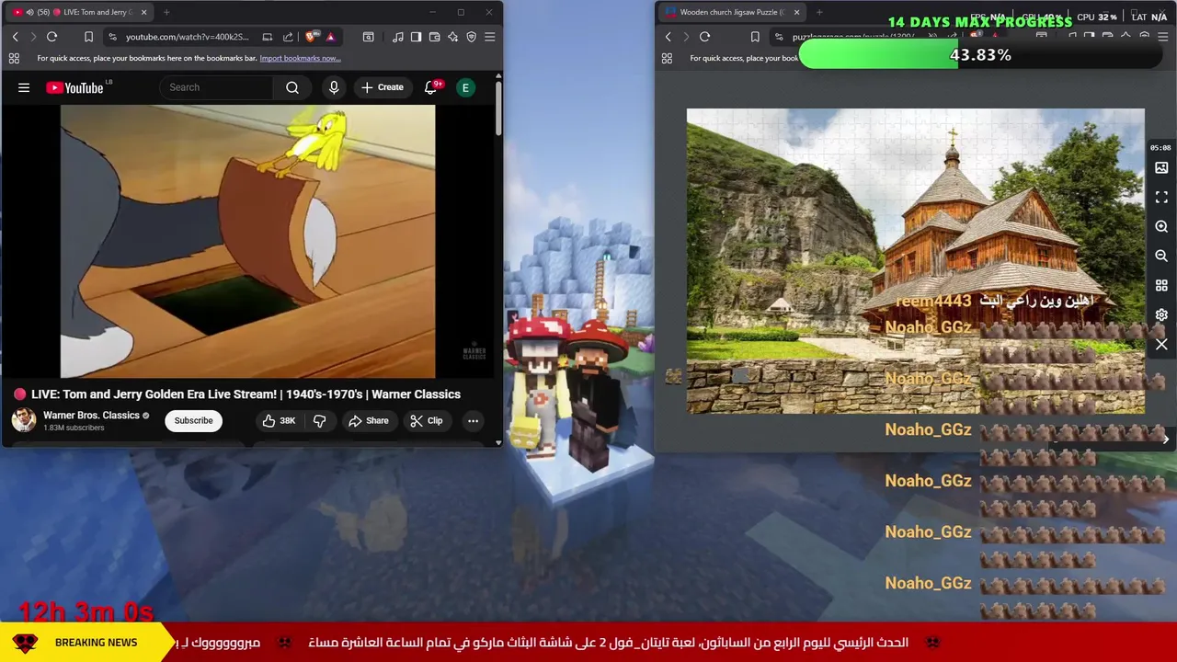Mute the tab audio icon on YouTube tab
Image resolution: width=1177 pixels, height=662 pixels.
point(29,12)
